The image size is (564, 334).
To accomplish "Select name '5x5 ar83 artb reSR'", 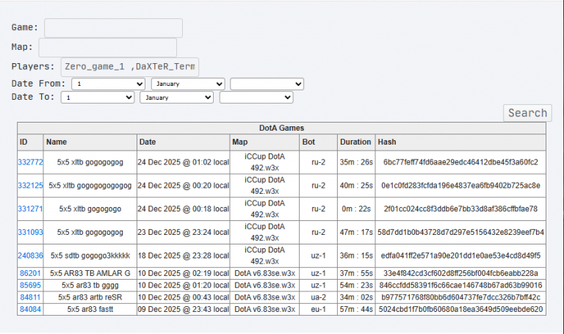I will 90,297.
